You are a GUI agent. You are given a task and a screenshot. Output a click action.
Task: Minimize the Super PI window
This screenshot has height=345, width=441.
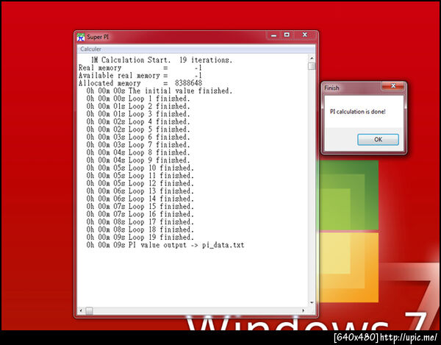(273, 35)
